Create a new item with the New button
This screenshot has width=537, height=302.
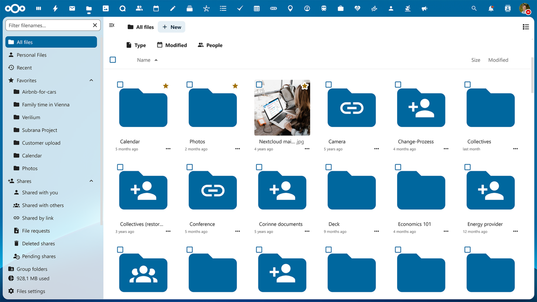tap(171, 27)
